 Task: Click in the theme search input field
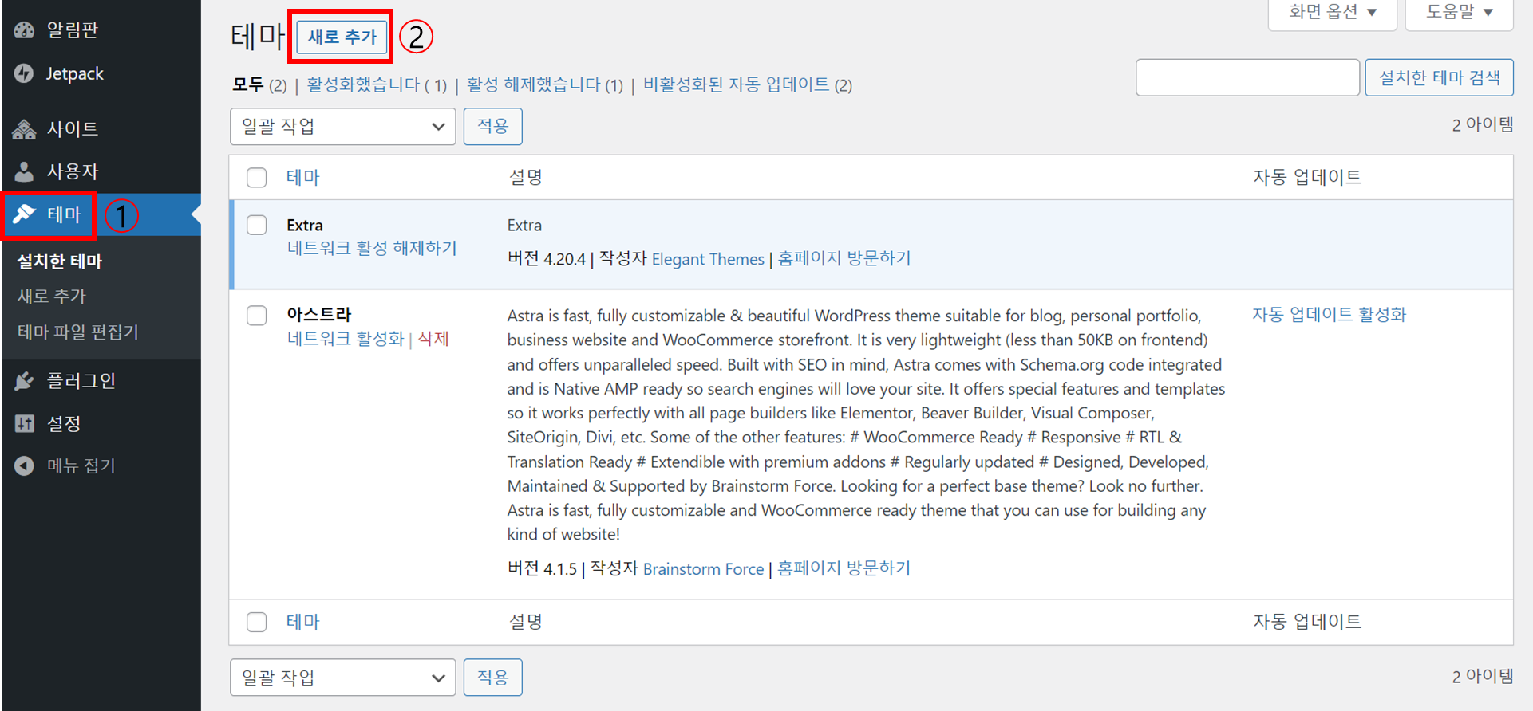pos(1247,77)
